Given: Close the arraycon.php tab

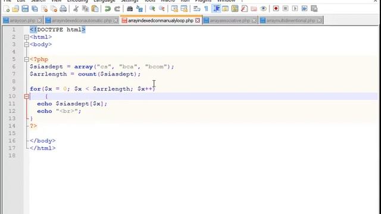Looking at the screenshot, I should click(39, 21).
